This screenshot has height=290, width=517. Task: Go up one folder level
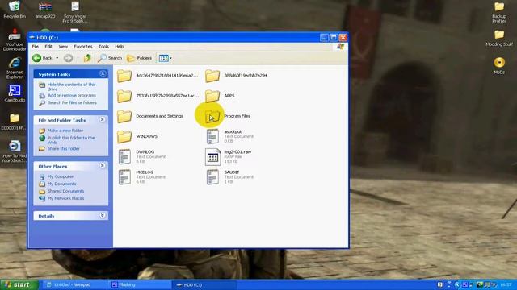pos(87,58)
